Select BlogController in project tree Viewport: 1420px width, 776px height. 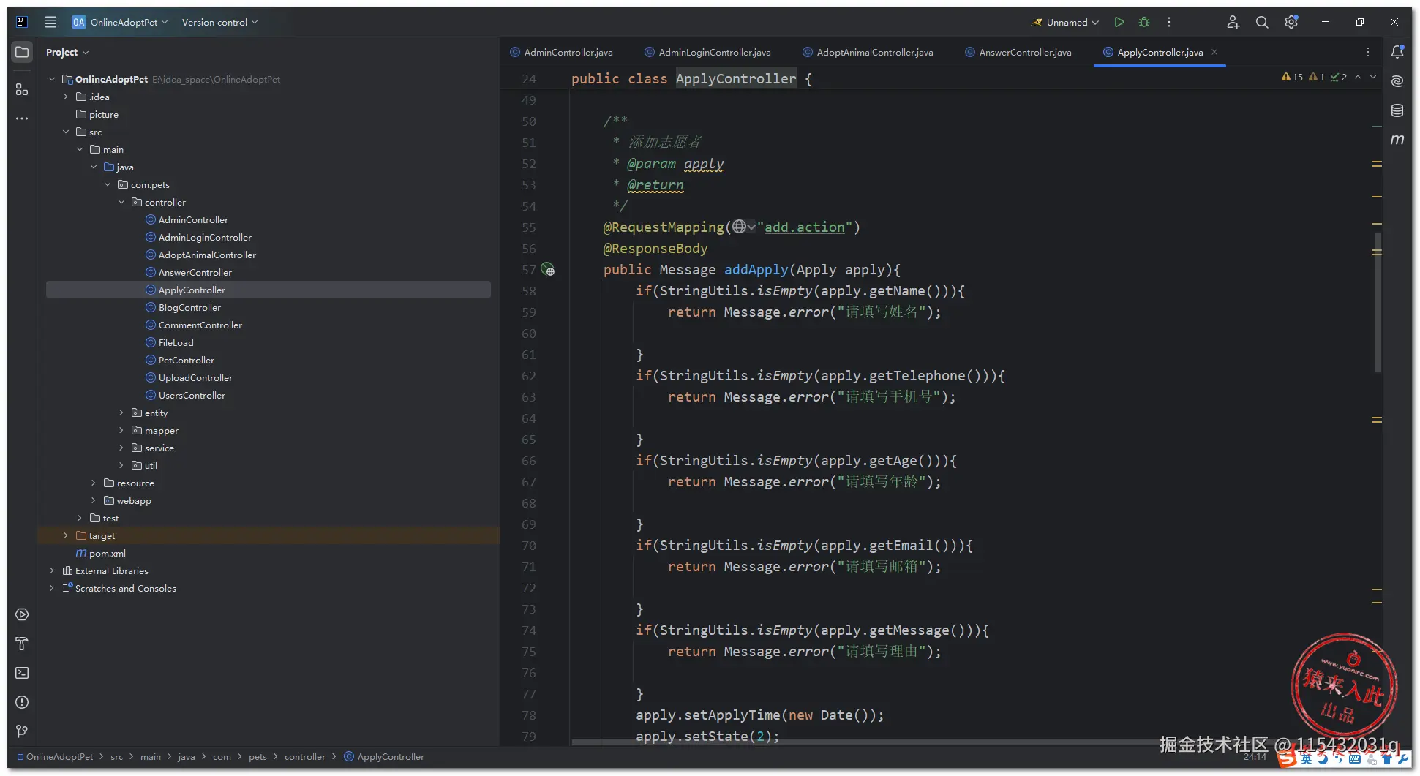189,307
